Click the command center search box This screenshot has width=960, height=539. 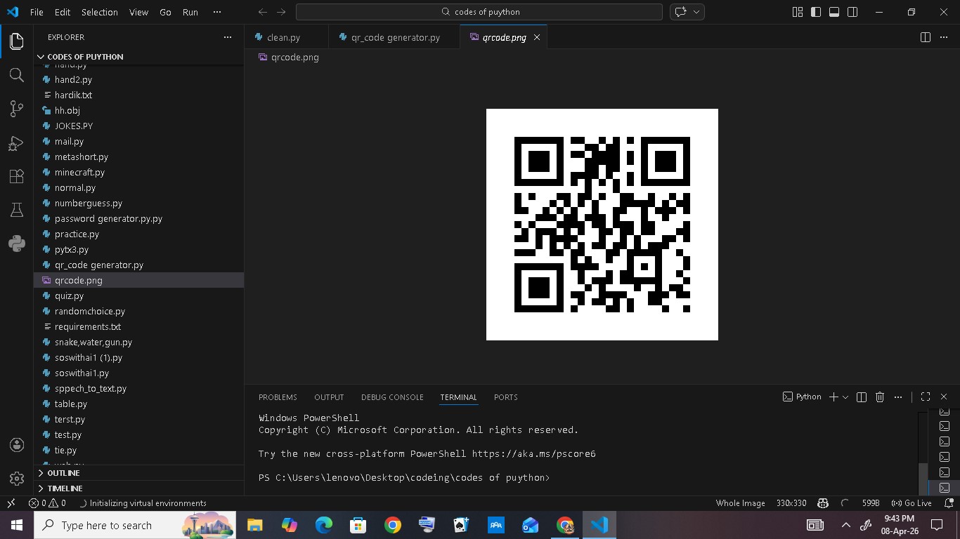pyautogui.click(x=479, y=12)
